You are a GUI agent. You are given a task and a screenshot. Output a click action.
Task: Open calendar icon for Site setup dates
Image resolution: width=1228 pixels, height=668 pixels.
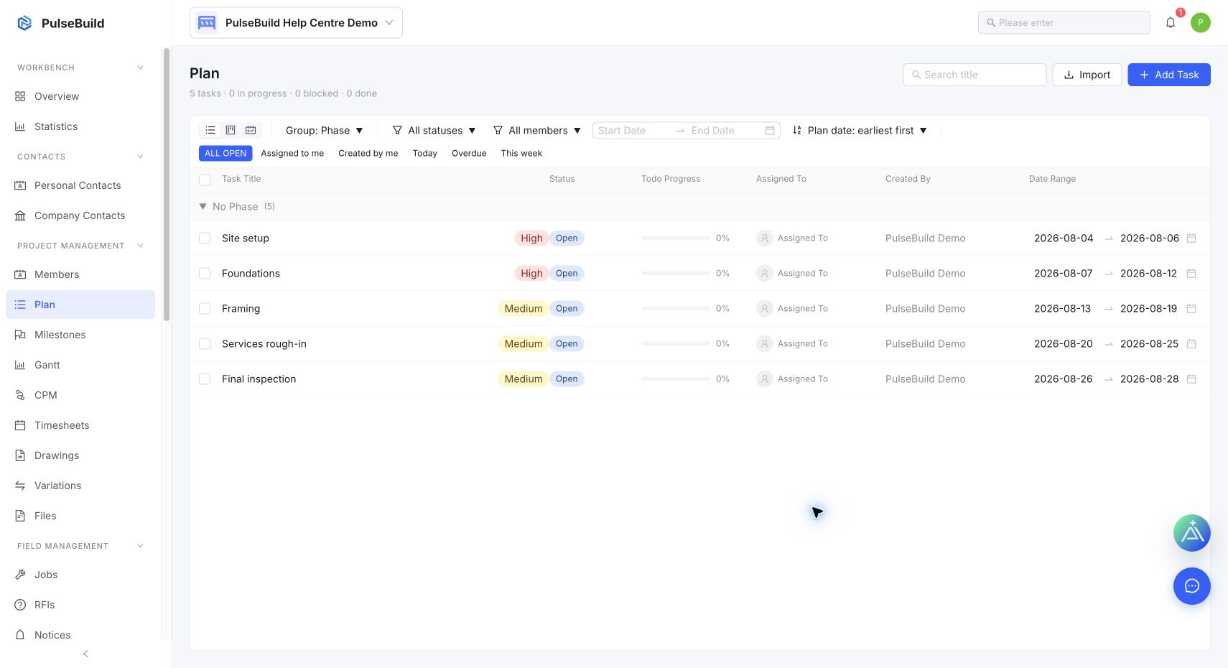click(x=1191, y=238)
